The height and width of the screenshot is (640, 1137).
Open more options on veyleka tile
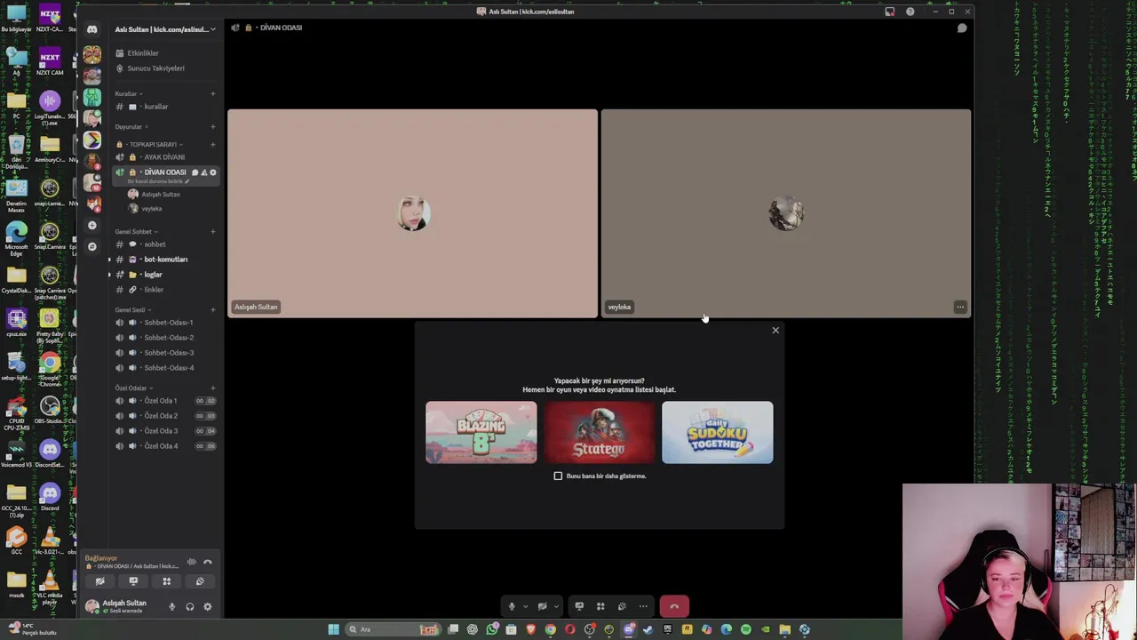point(960,307)
